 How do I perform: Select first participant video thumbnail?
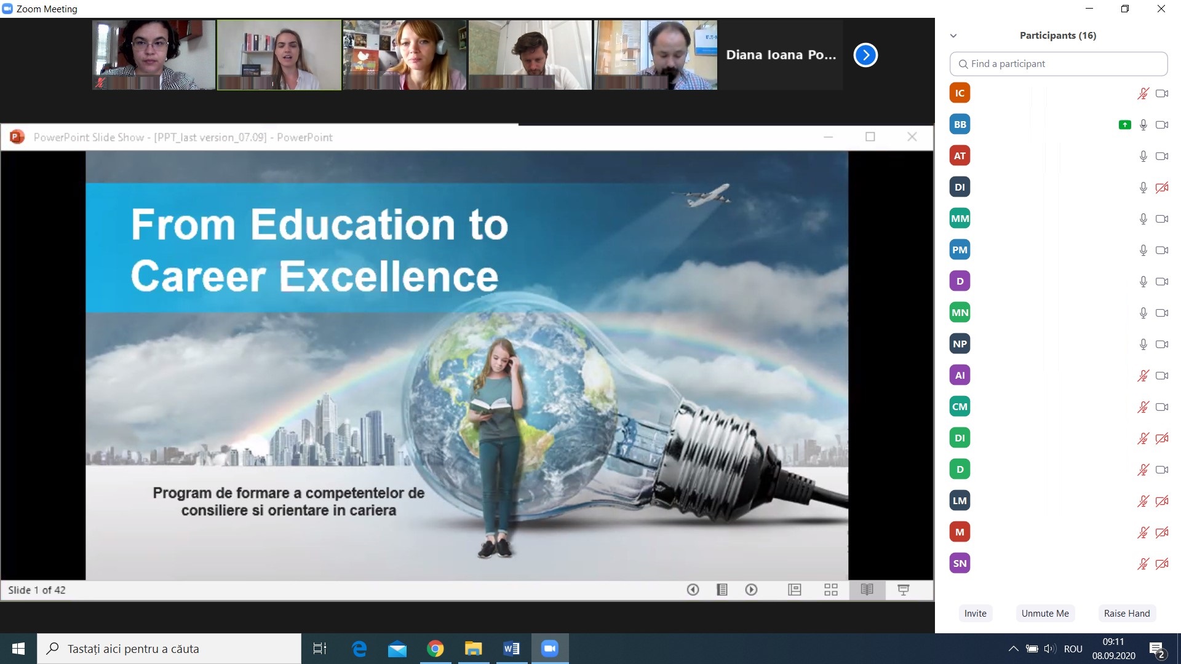[154, 55]
